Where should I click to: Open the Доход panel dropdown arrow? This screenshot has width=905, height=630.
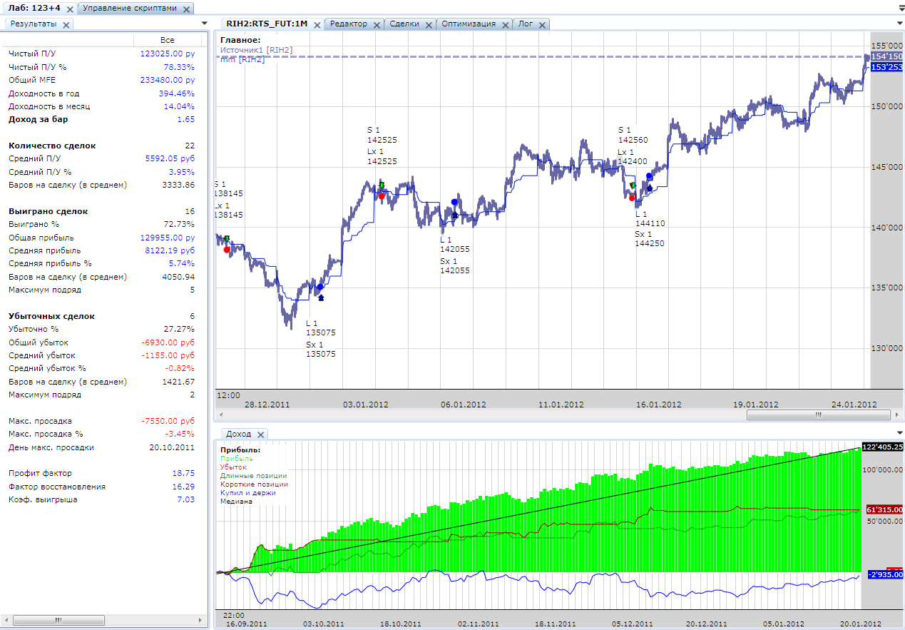click(x=899, y=433)
